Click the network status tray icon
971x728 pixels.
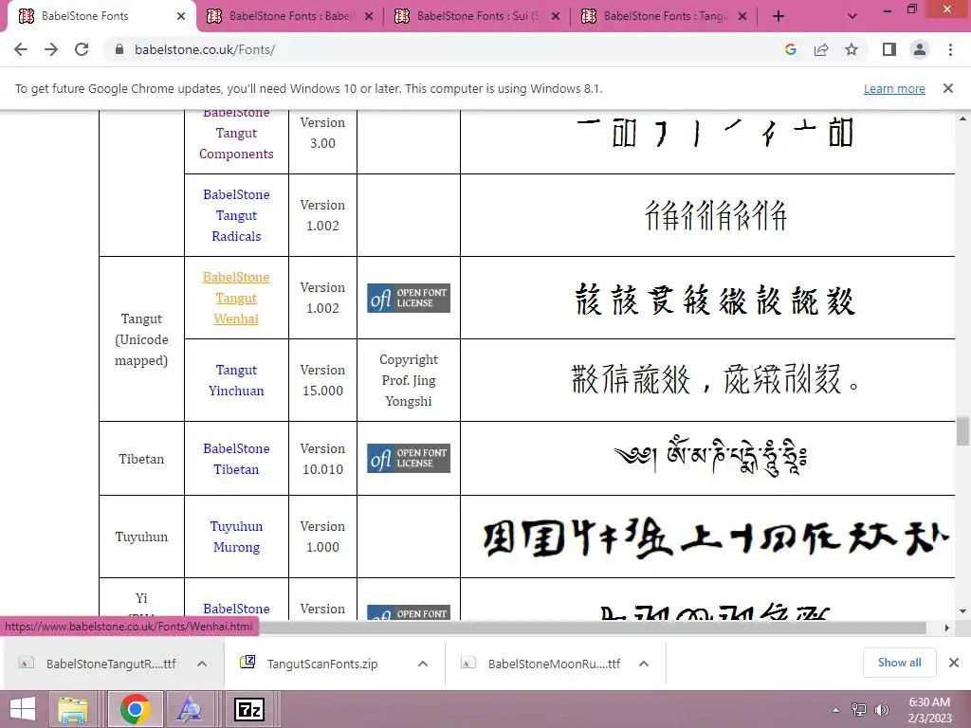(858, 709)
